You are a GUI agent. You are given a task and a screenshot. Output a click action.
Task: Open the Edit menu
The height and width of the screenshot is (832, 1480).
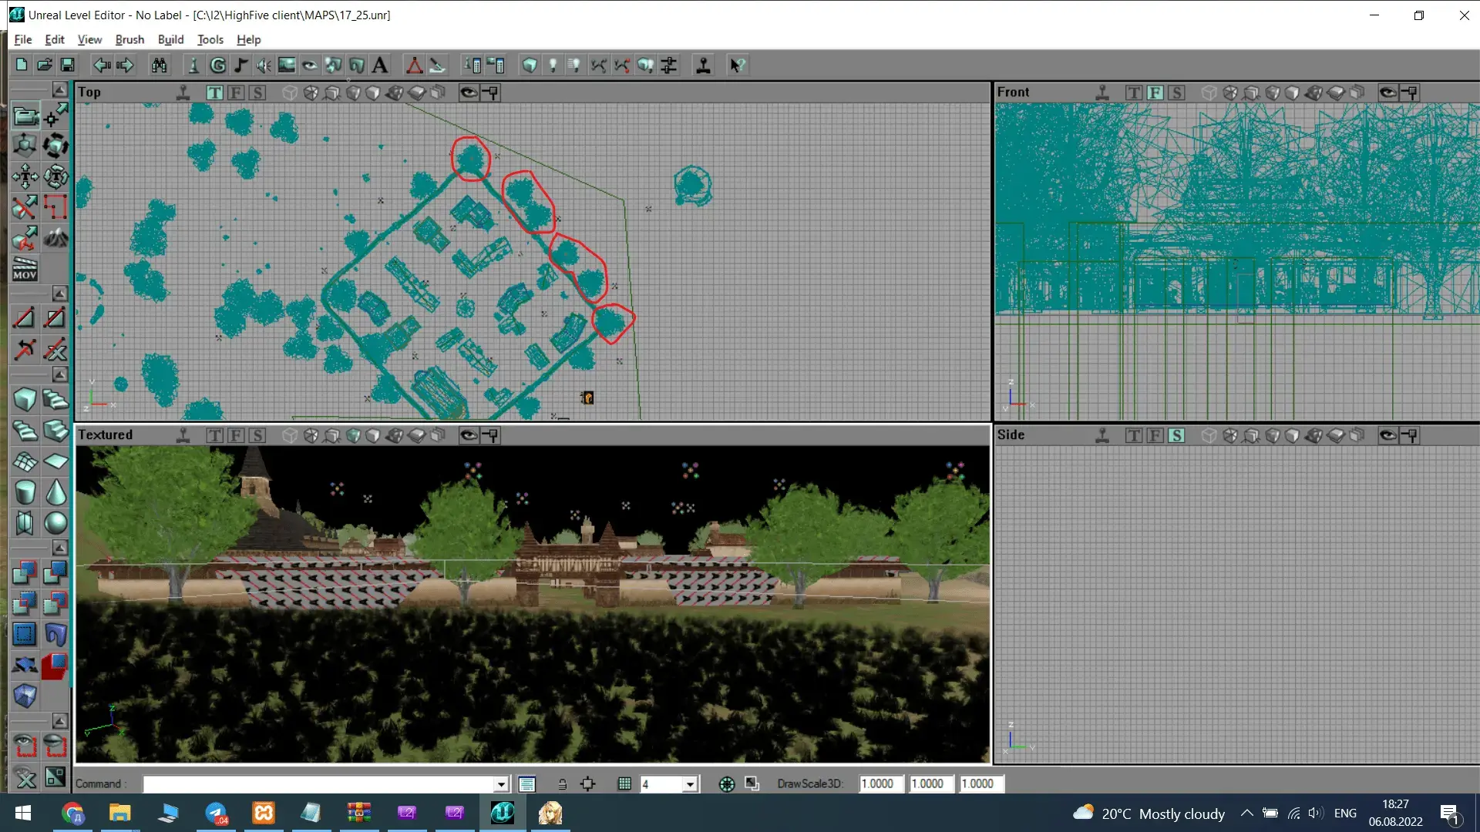coord(54,39)
